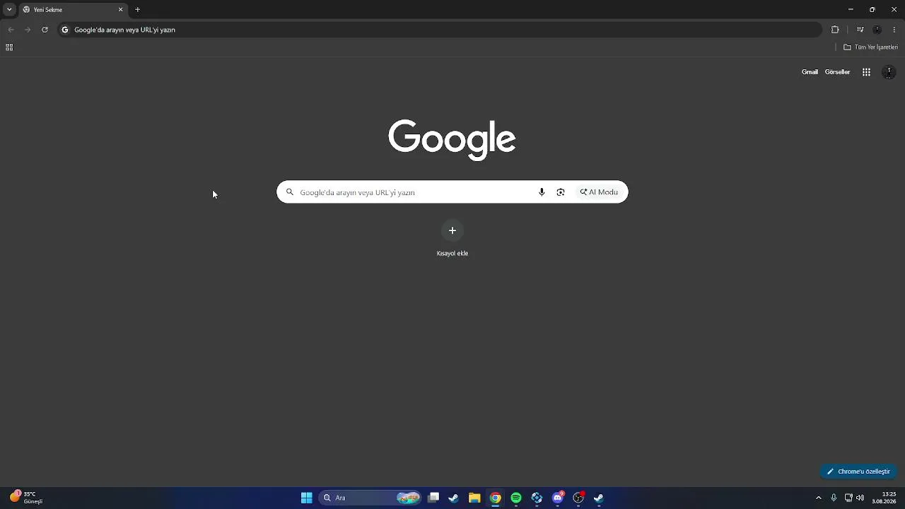Open the Tüm Yer İşaretleri folder
The height and width of the screenshot is (509, 905).
870,47
